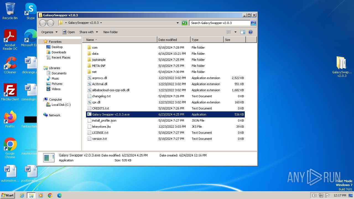Select Galaxy Swapper v2.0.3.exe application
Viewport: 354px width, 199px height.
[x=165, y=114]
